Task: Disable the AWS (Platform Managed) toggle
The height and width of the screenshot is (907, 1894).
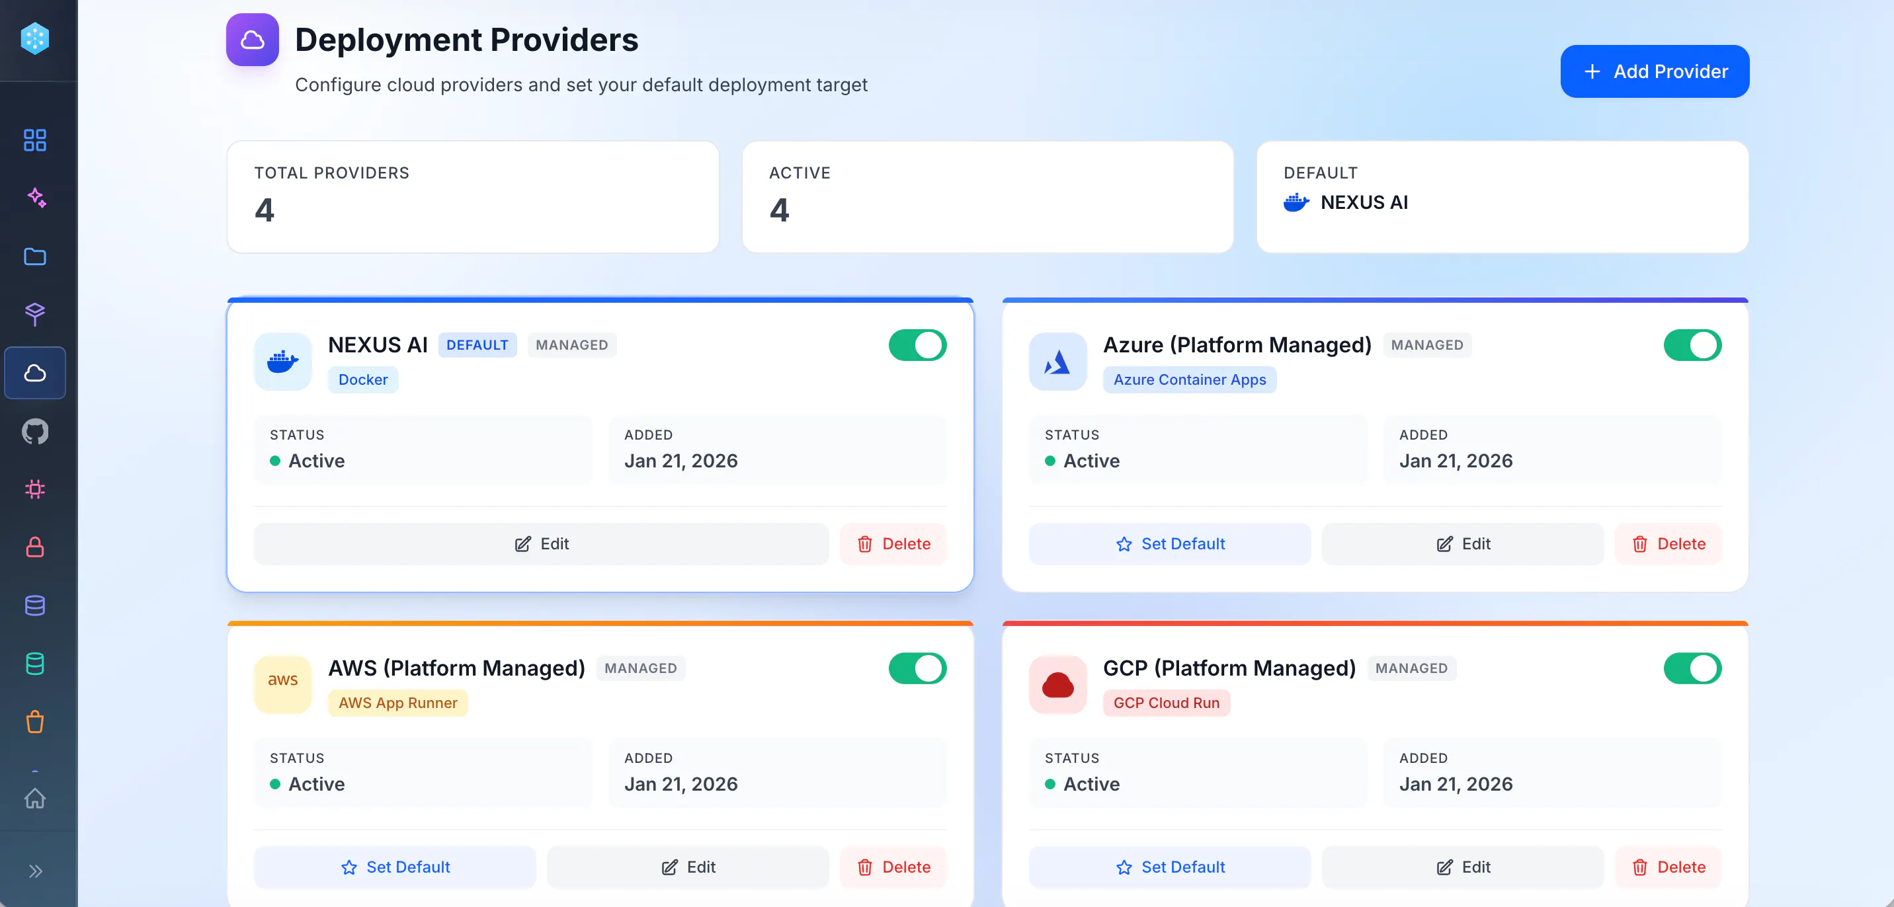Action: 918,669
